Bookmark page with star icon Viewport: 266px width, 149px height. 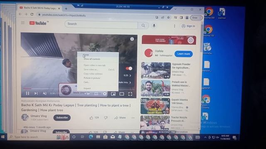click(x=168, y=17)
